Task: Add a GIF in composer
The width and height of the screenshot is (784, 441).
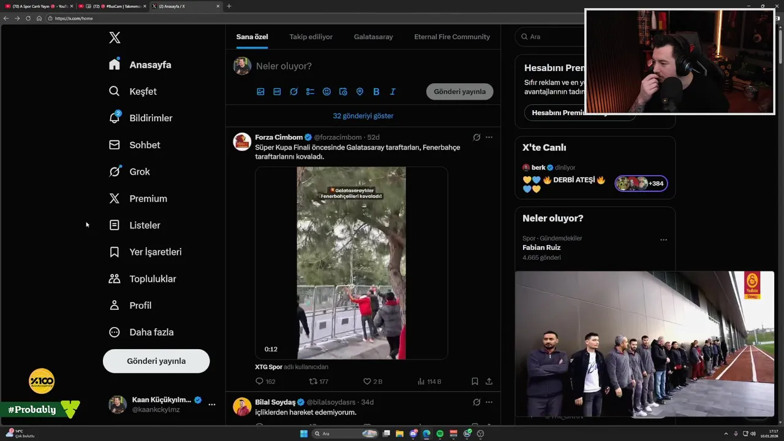Action: click(x=277, y=91)
